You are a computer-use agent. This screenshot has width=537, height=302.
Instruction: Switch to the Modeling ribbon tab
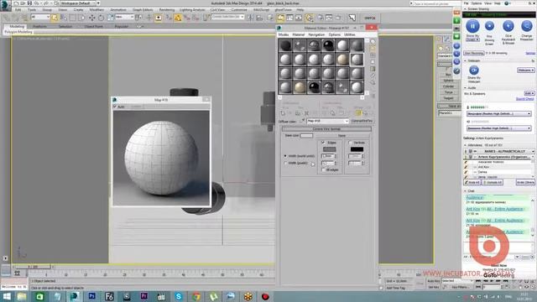(x=17, y=26)
